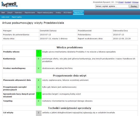
Task: Click the Kontakt link
Action: [128, 2]
